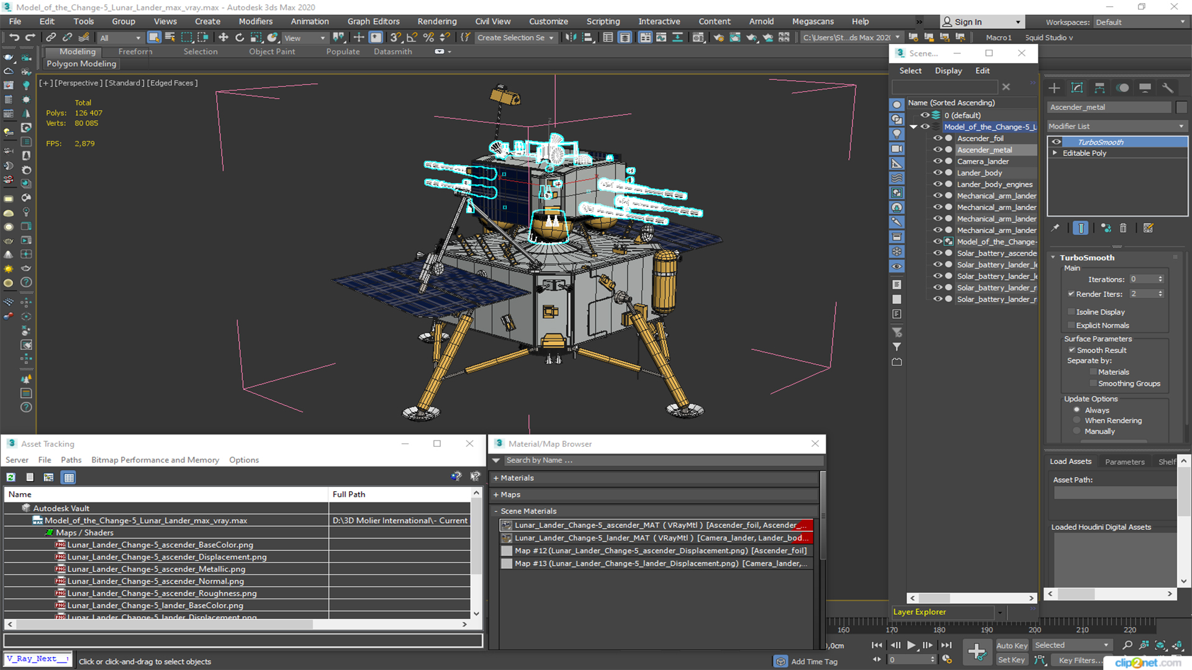Image resolution: width=1192 pixels, height=670 pixels.
Task: Click Remove Modifier trash icon
Action: (1123, 228)
